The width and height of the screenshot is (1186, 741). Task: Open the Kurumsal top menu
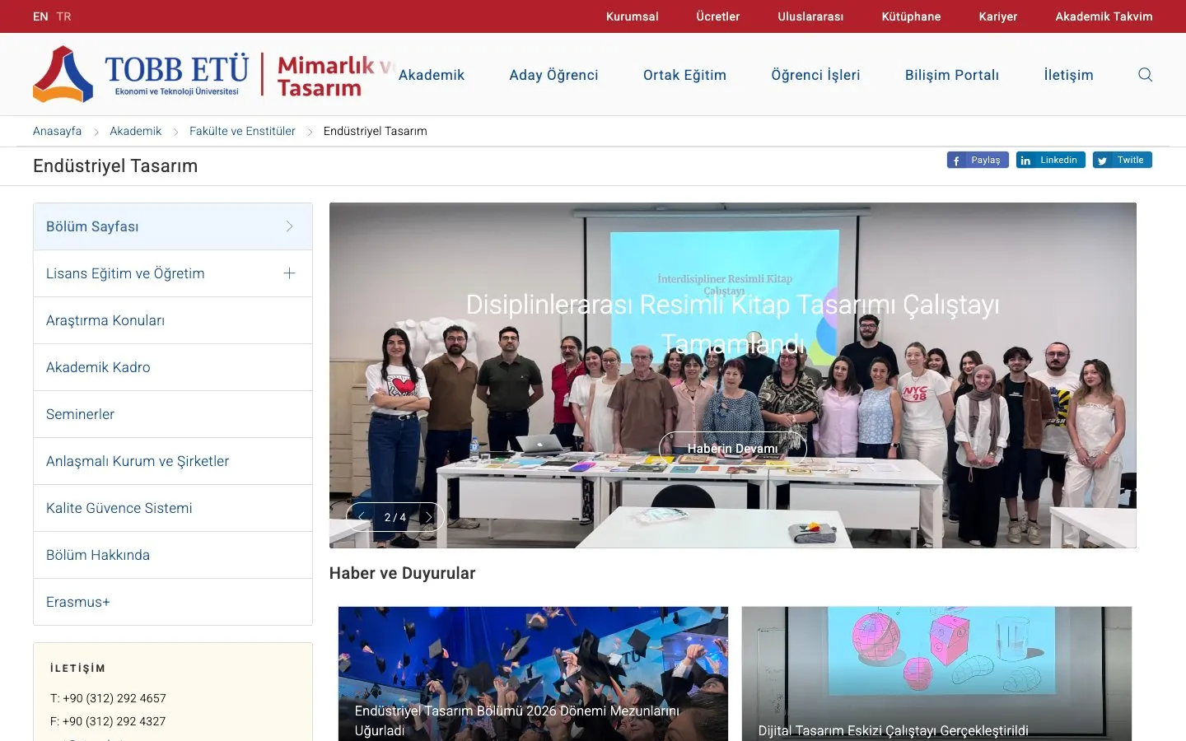(632, 16)
